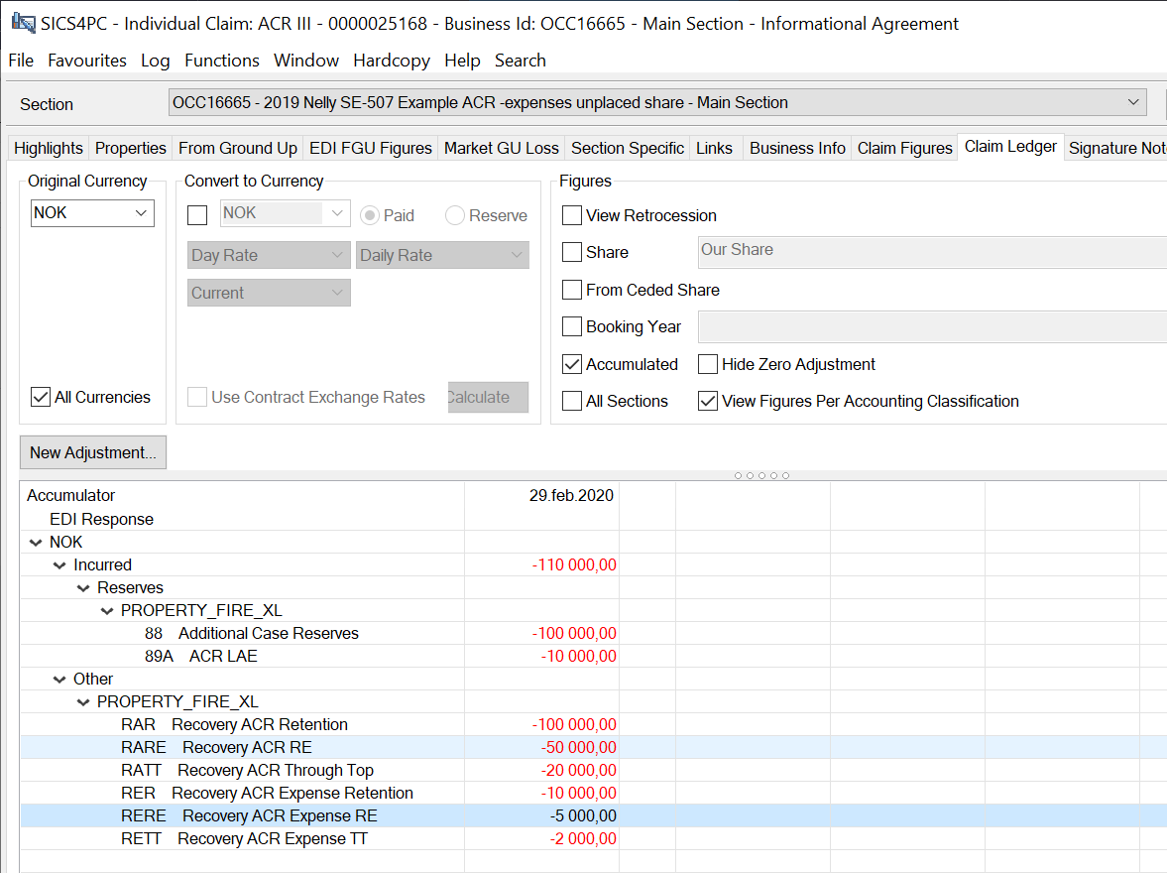Collapse the Reserves tree node

[x=83, y=588]
